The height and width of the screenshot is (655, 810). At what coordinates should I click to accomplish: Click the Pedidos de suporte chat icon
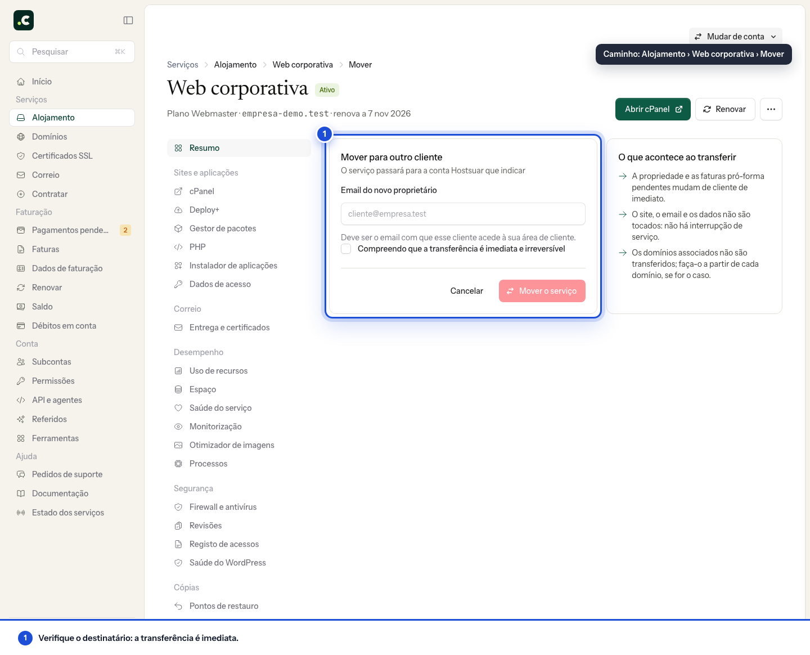[21, 474]
